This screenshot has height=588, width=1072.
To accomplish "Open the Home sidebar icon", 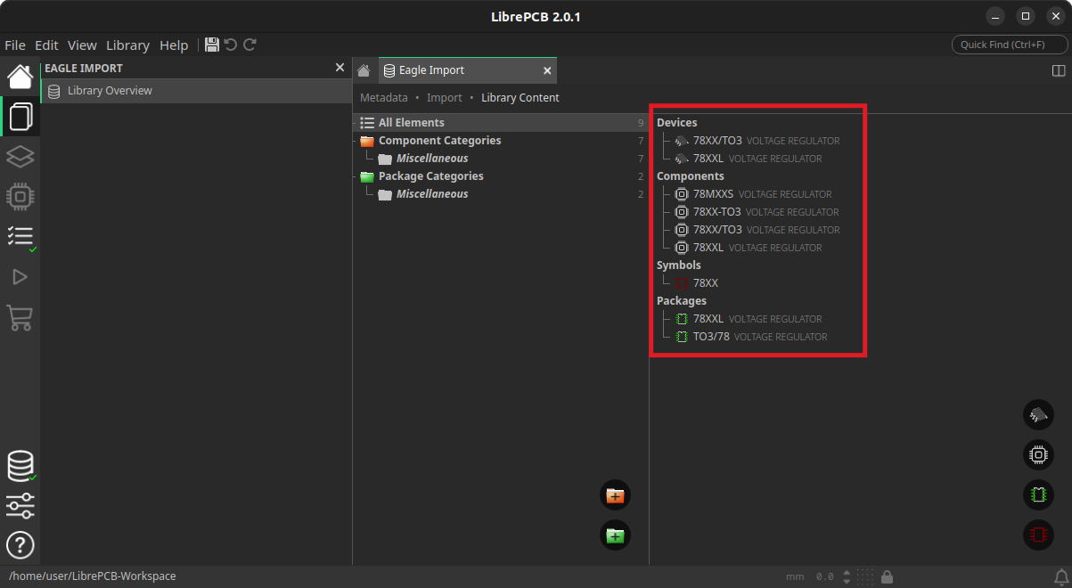I will click(x=20, y=77).
